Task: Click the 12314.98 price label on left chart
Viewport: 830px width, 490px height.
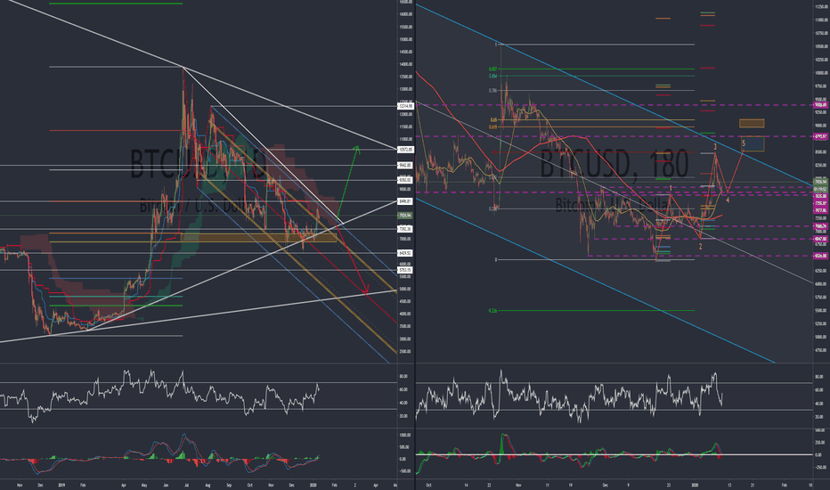Action: (405, 107)
